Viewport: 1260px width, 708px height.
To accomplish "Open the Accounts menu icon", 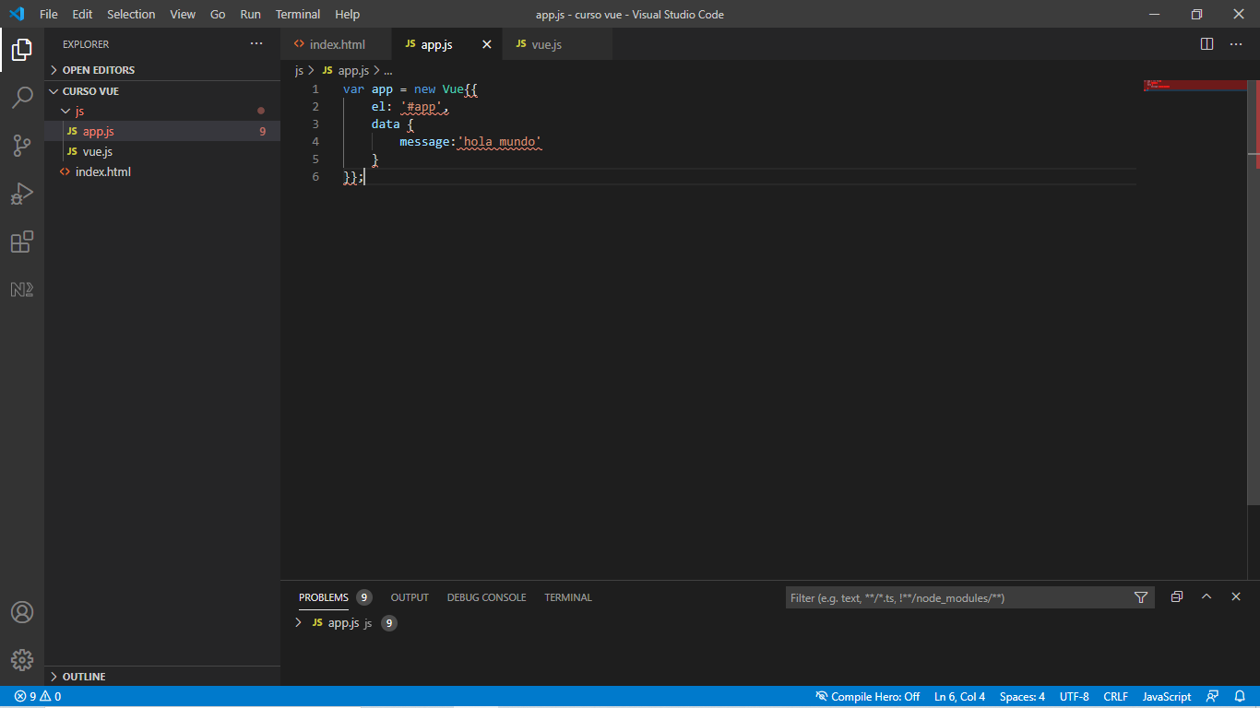I will (22, 612).
